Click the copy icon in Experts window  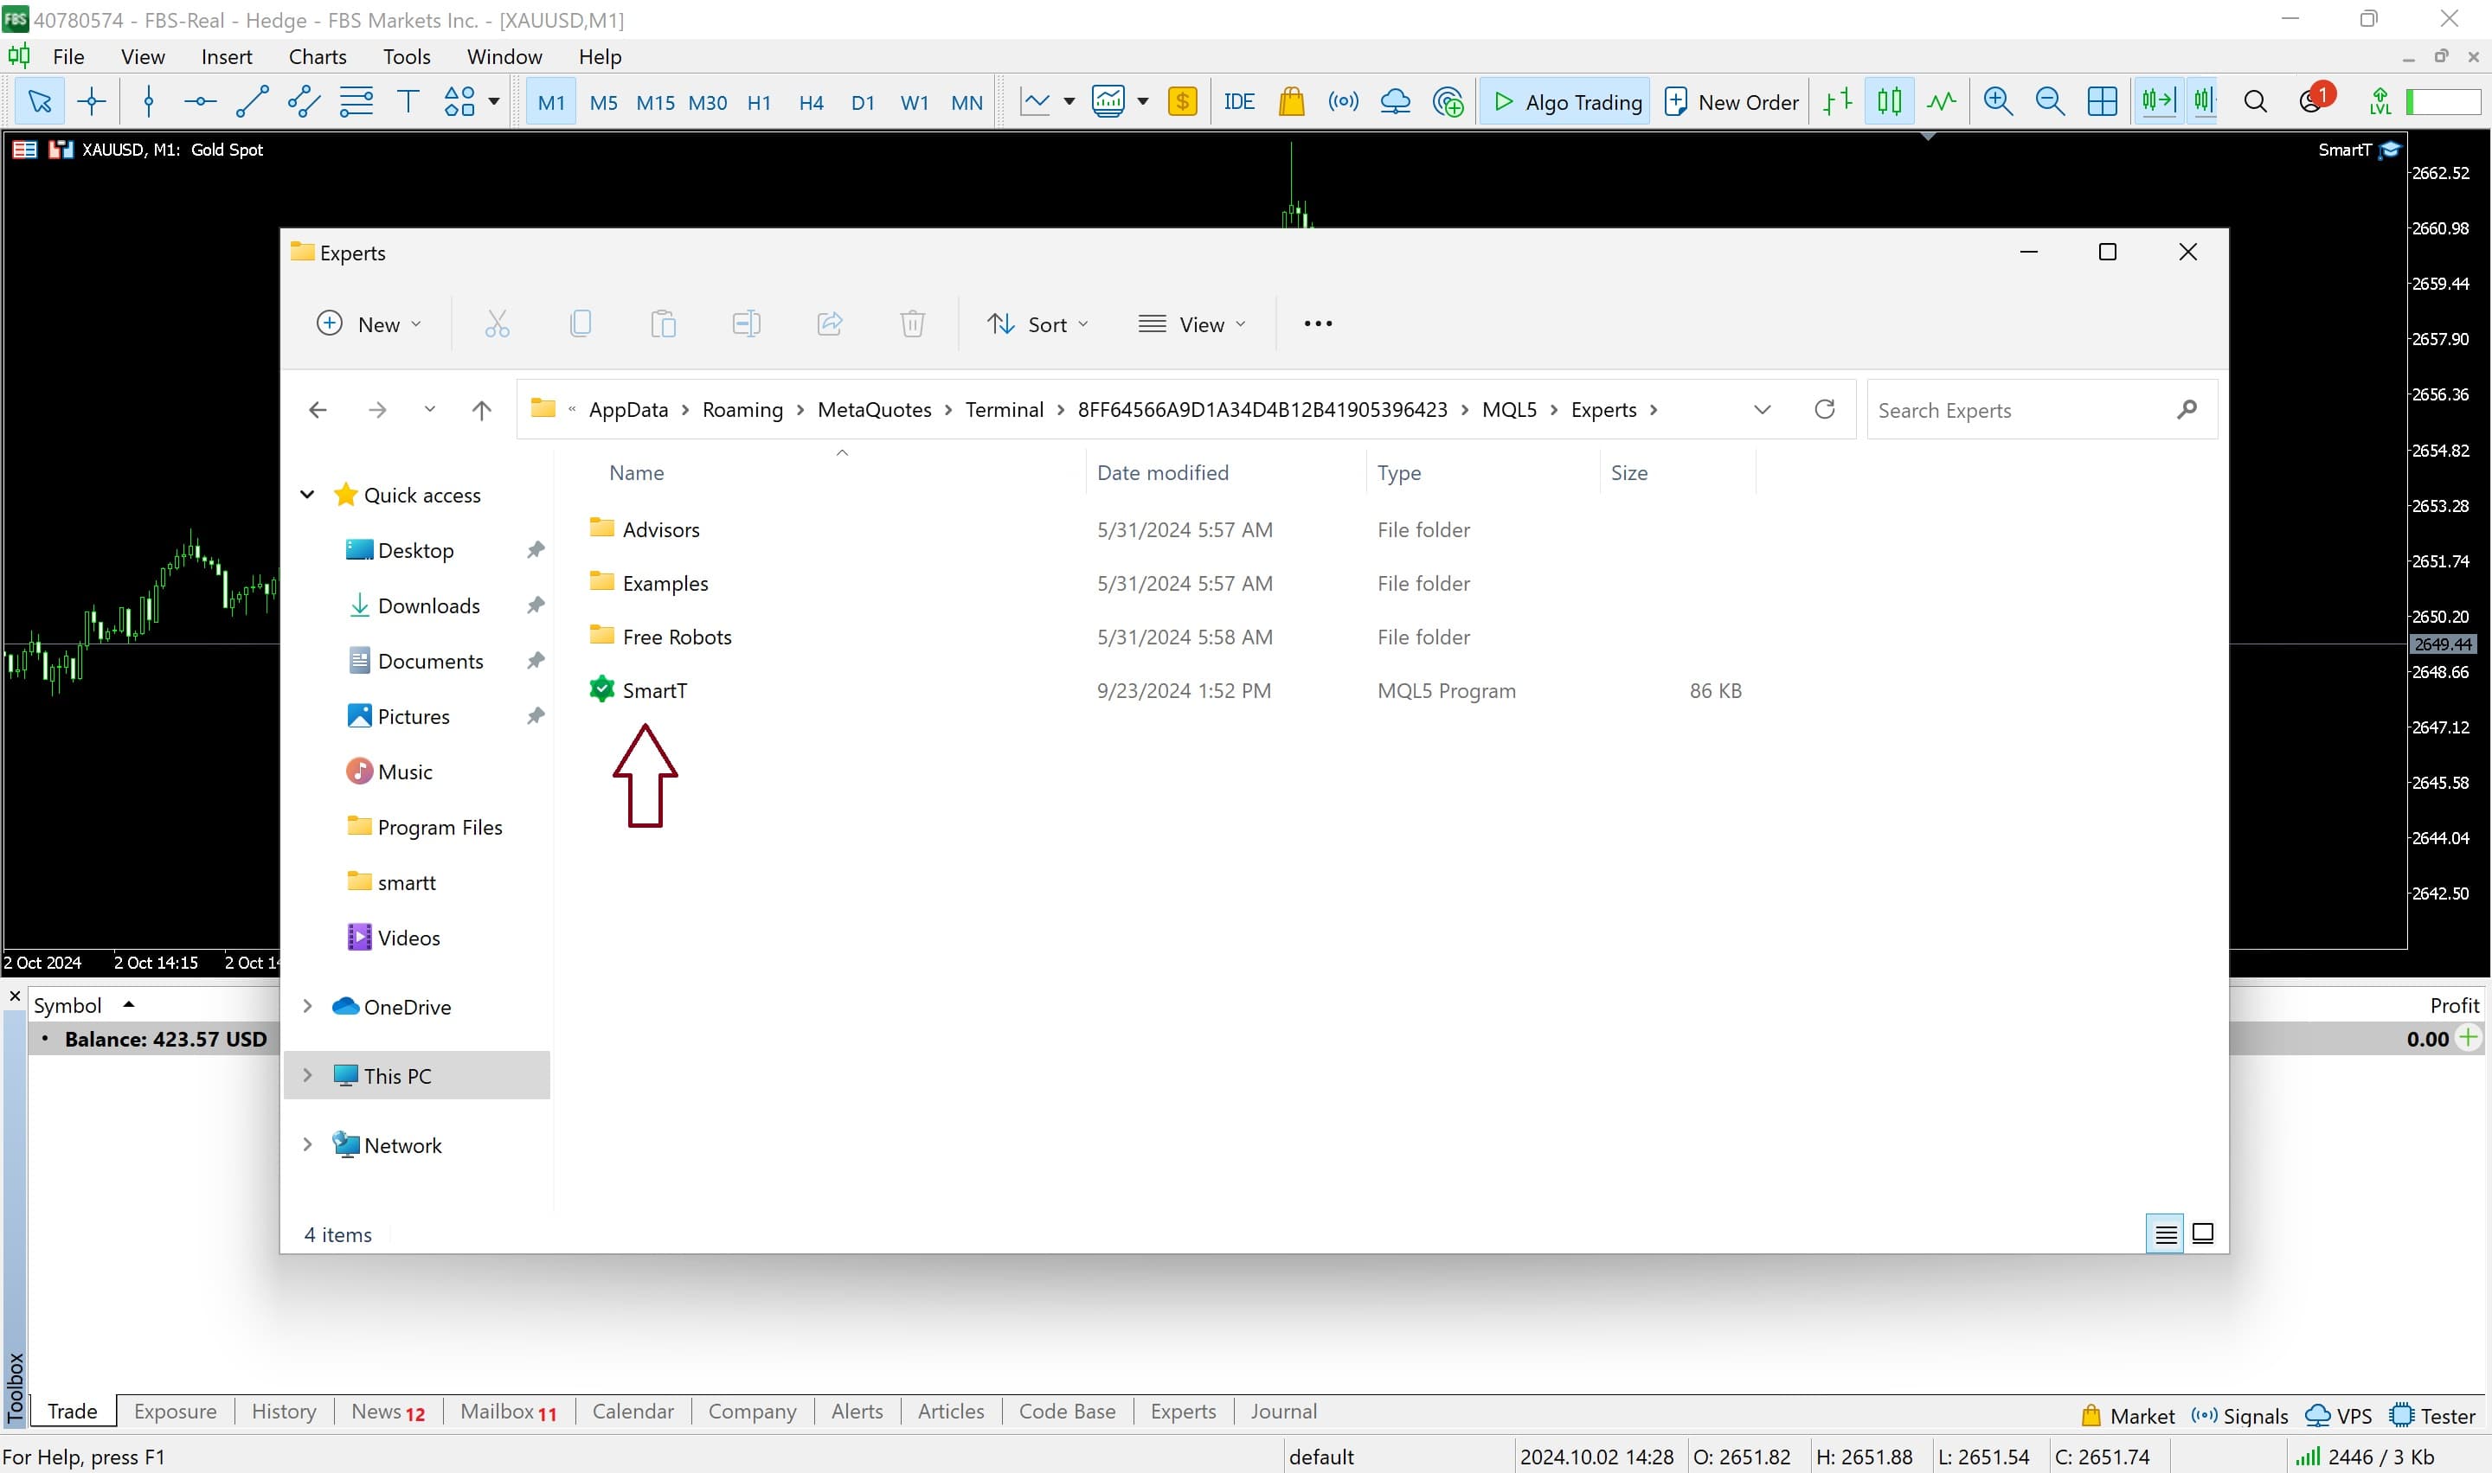click(x=580, y=323)
